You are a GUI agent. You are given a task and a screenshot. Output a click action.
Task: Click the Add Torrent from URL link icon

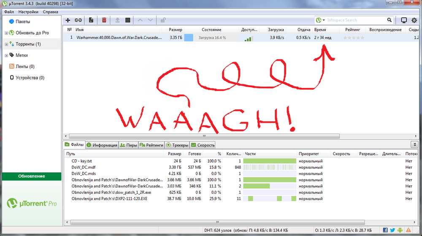point(78,20)
